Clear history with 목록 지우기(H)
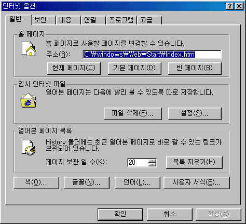The height and width of the screenshot is (224, 246). coord(194,162)
